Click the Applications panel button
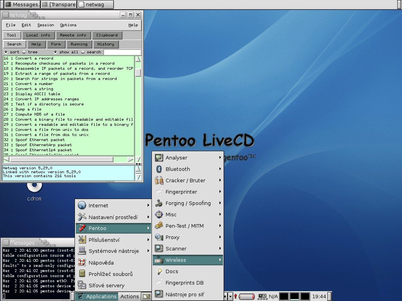Viewport: 402px width, 301px height. pyautogui.click(x=97, y=296)
